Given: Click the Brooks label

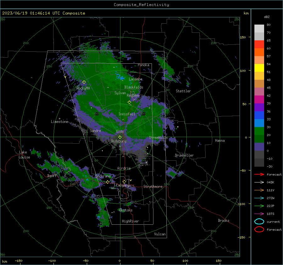Looking at the screenshot, I should [x=224, y=221].
